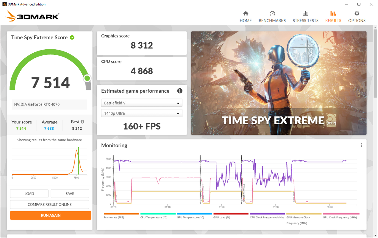
Task: Open the OPTIONS tab
Action: pyautogui.click(x=357, y=17)
